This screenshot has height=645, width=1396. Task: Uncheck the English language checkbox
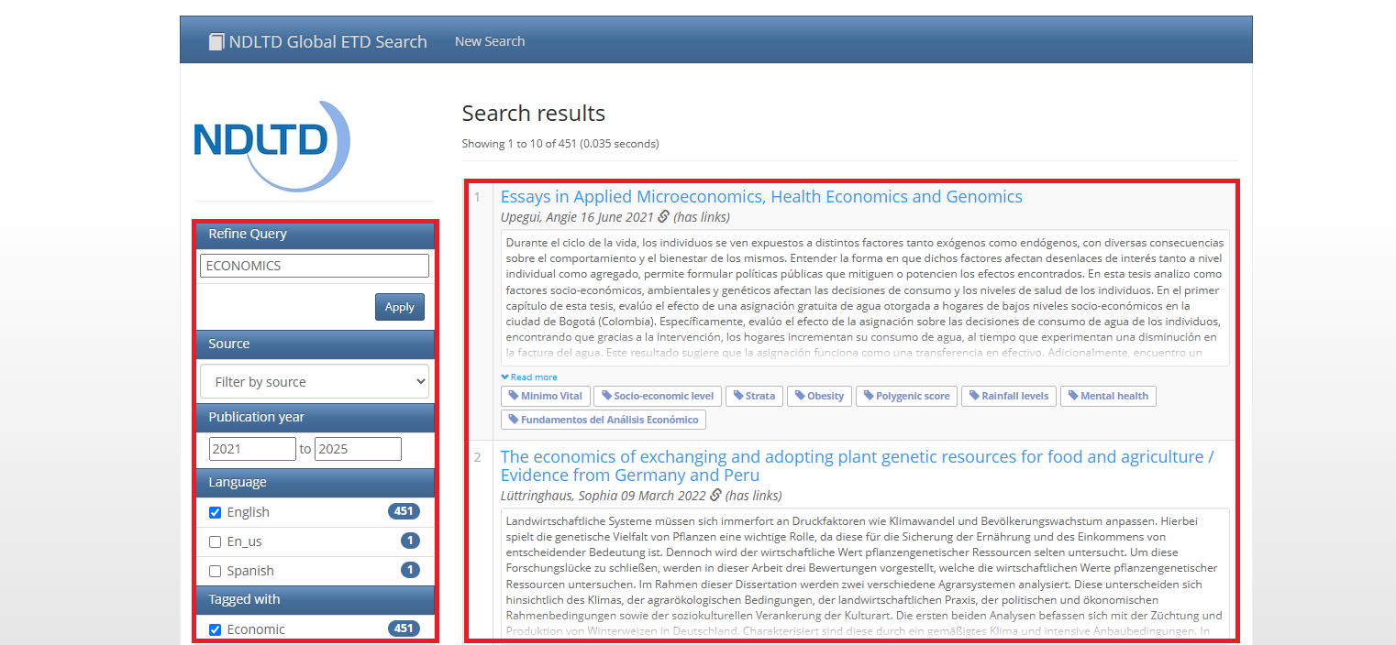pos(216,512)
